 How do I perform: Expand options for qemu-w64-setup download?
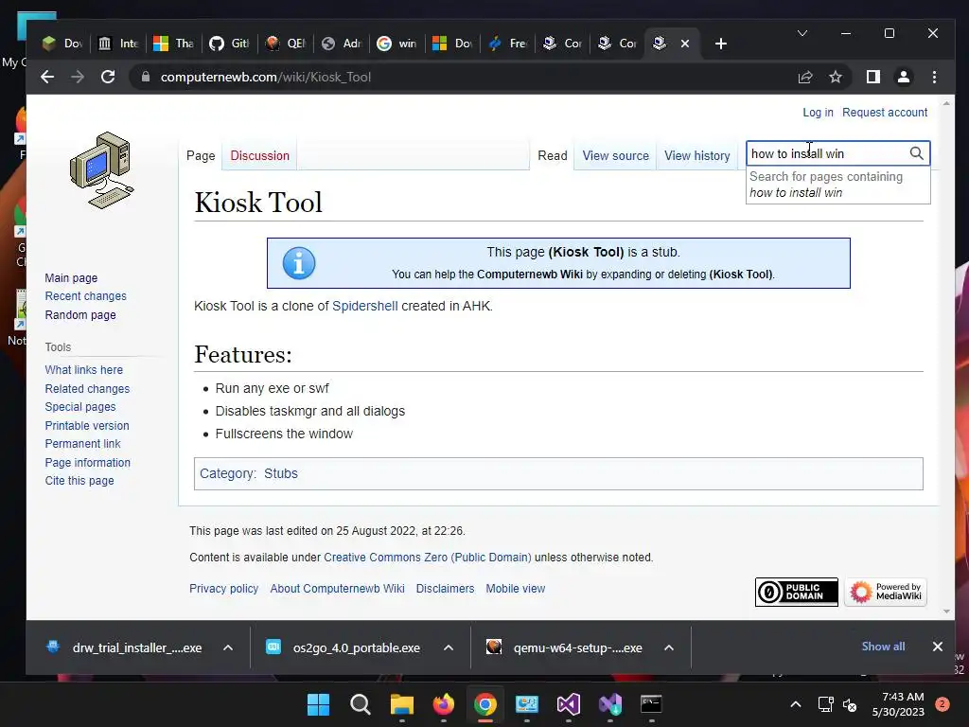click(x=669, y=647)
